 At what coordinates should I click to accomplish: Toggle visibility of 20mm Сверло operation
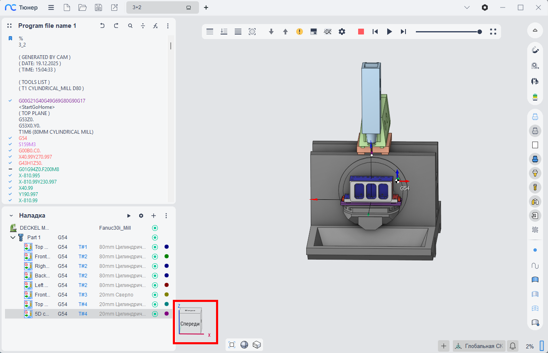155,295
